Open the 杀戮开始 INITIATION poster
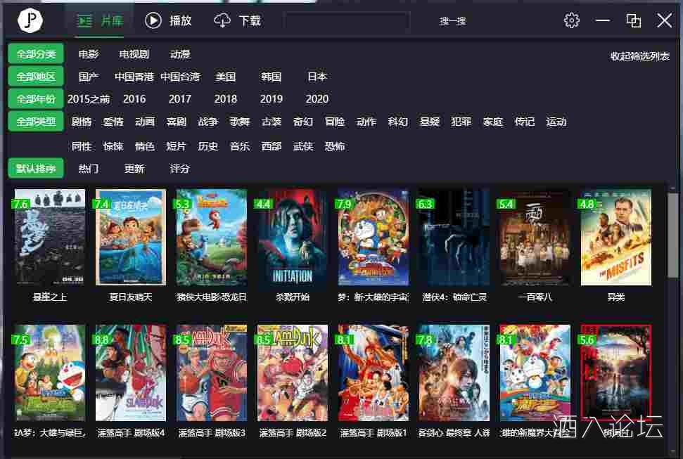The height and width of the screenshot is (459, 683). pyautogui.click(x=293, y=238)
